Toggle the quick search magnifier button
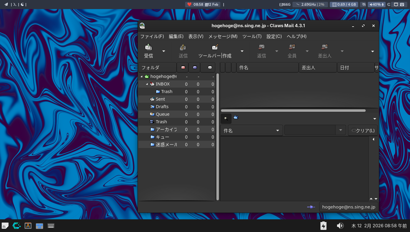This screenshot has width=410, height=232. [x=226, y=119]
